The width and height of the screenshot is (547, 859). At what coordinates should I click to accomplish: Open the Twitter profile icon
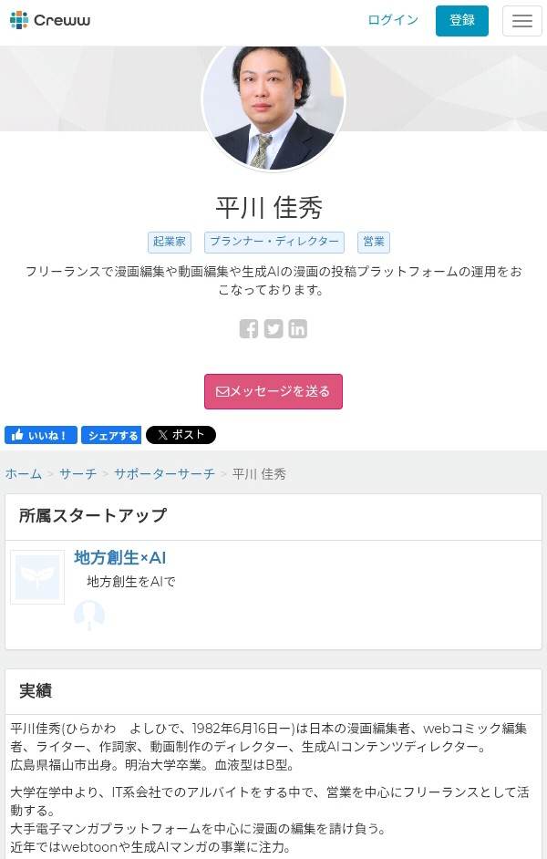tap(273, 329)
